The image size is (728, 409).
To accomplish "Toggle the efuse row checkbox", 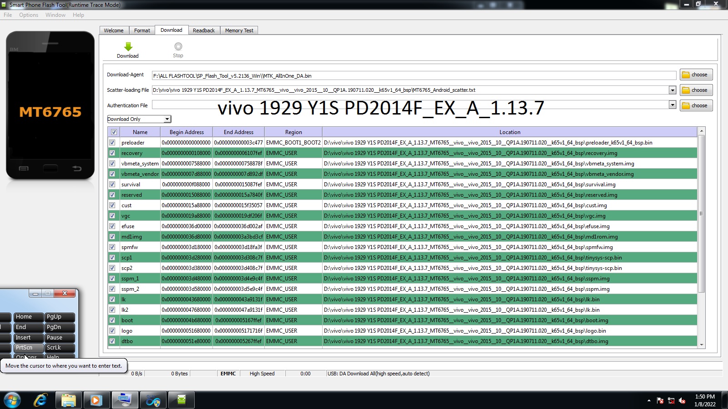I will pos(112,226).
